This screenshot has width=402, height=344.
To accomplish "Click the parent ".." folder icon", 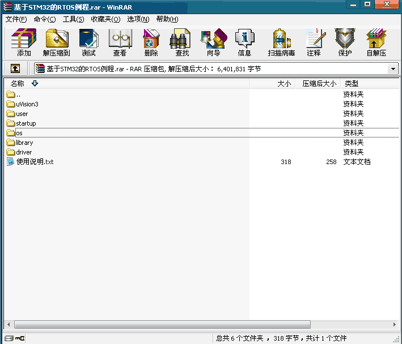I will coord(11,94).
